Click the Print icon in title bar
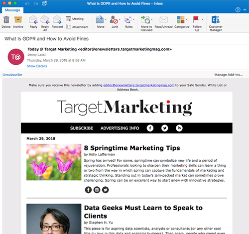 (x=44, y=3)
